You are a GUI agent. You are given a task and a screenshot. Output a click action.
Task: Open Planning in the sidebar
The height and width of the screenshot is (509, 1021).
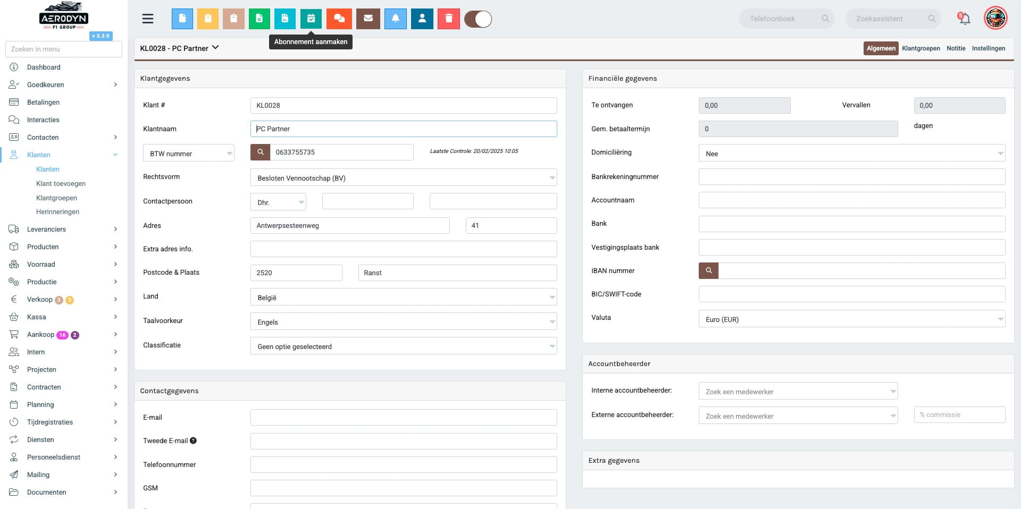(x=64, y=404)
